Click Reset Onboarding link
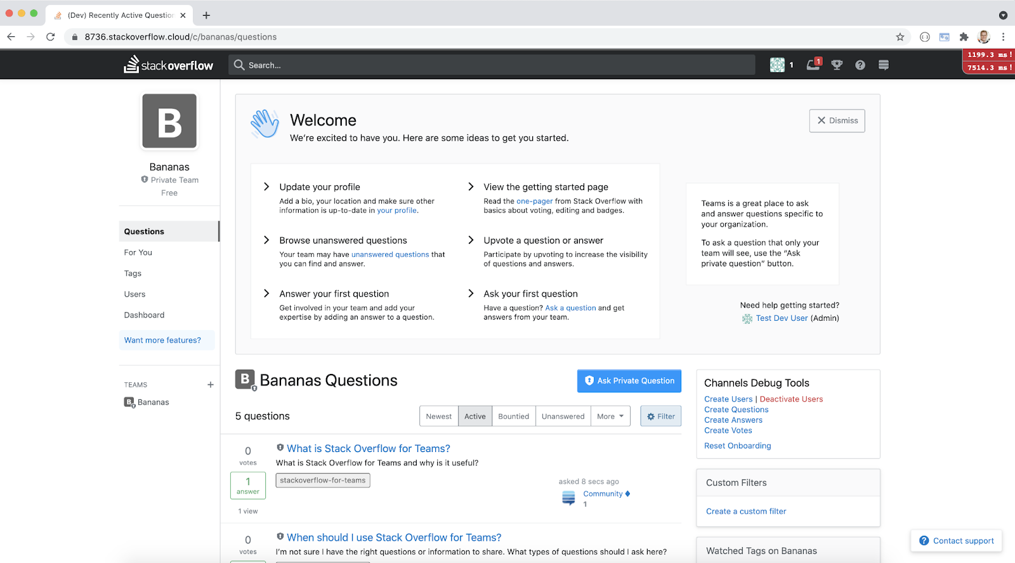The height and width of the screenshot is (563, 1015). (x=738, y=446)
